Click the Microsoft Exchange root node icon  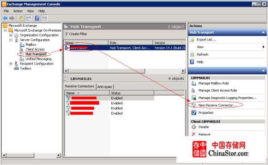point(5,25)
